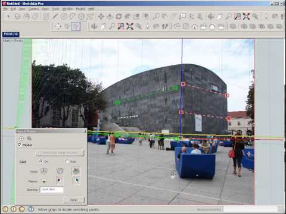This screenshot has height=214, width=286.
Task: Click the Done button in Match Photo dialog
Action: 74,200
